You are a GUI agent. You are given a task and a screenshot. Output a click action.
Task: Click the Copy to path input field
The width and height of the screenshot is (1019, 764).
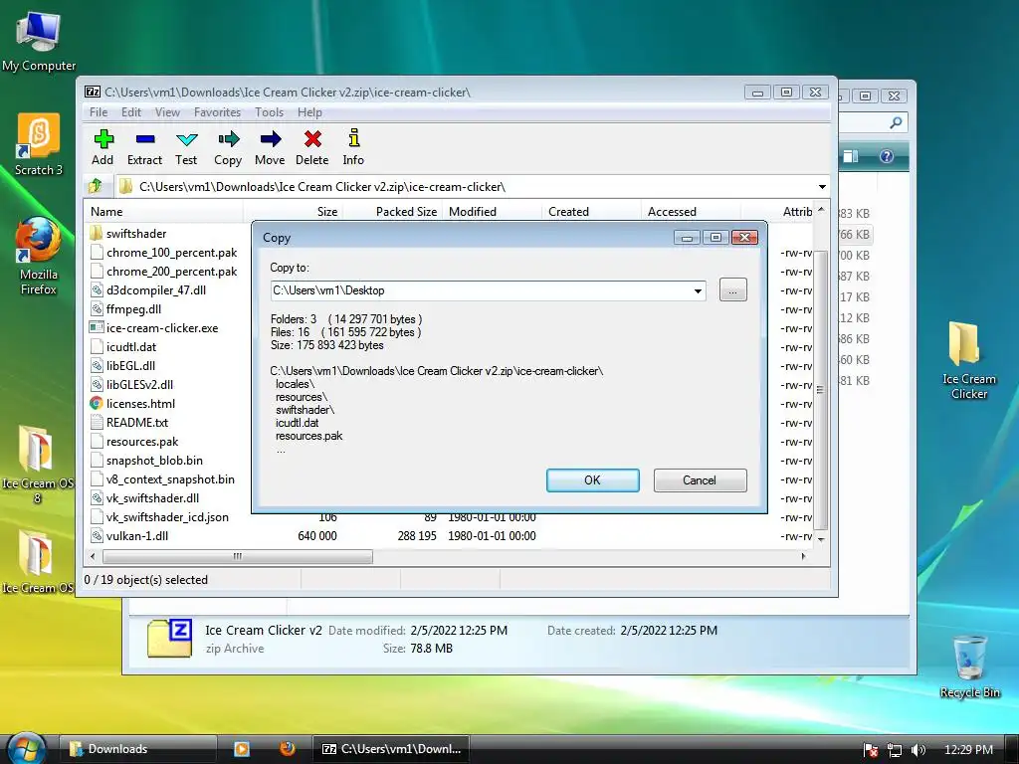click(482, 291)
